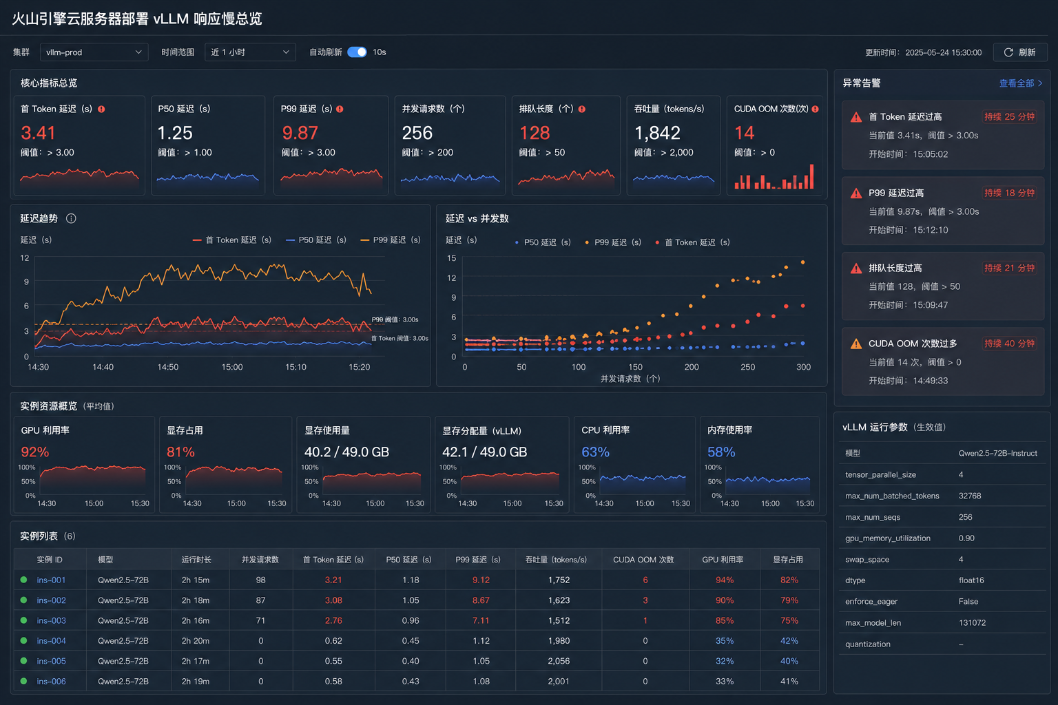The height and width of the screenshot is (705, 1058).
Task: Open the 集群 vllm-prod dropdown
Action: (94, 52)
